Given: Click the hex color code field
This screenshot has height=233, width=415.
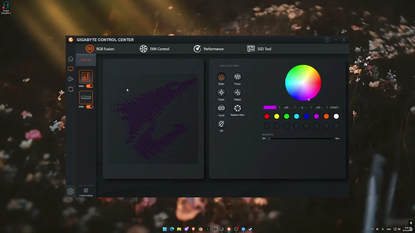Looking at the screenshot, I should click(x=334, y=107).
